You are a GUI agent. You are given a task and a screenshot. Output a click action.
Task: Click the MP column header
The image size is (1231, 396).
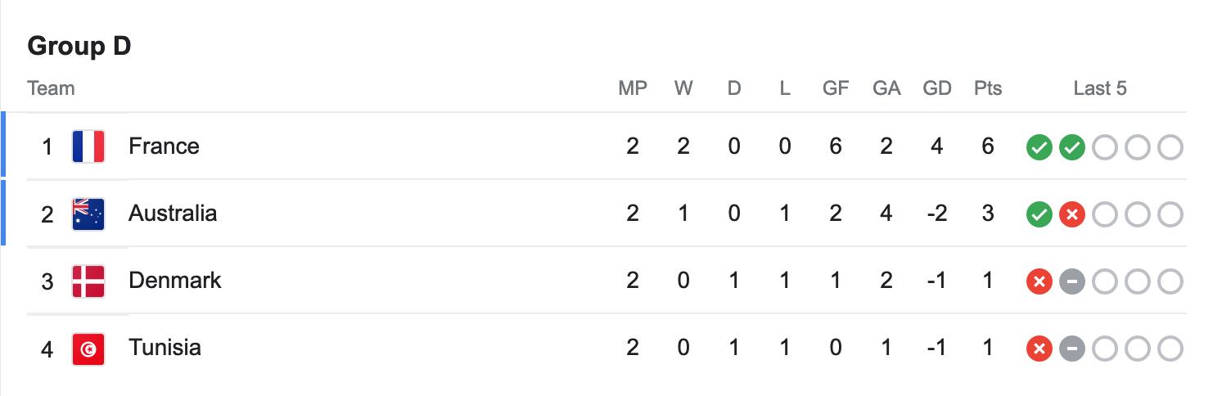(x=633, y=88)
